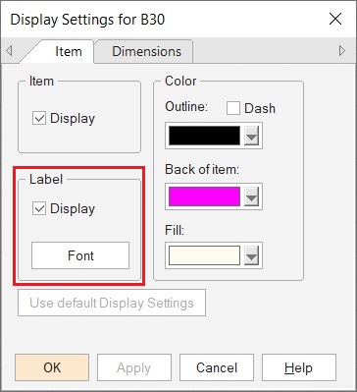Enable the Dash outline checkbox
This screenshot has height=392, width=357.
click(233, 108)
